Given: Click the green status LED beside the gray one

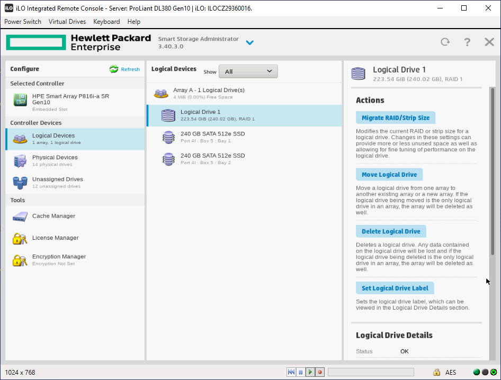Looking at the screenshot, I should point(477,372).
